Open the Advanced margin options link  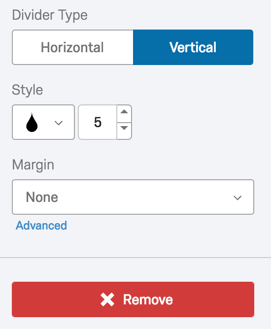click(41, 226)
